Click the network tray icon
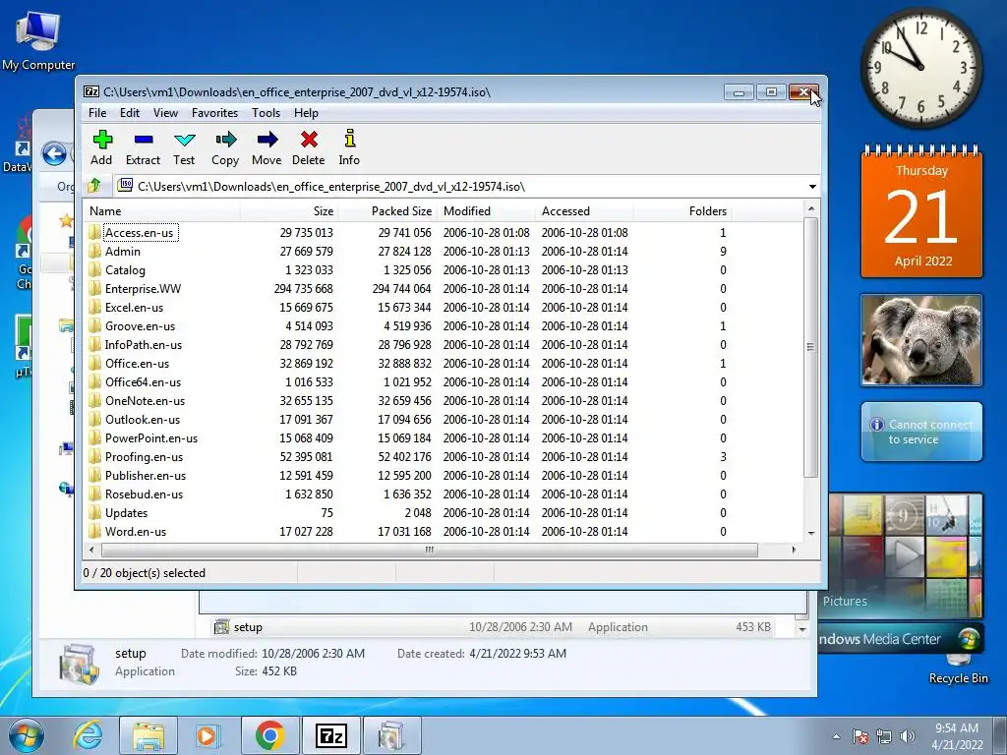1007x755 pixels. (x=884, y=736)
